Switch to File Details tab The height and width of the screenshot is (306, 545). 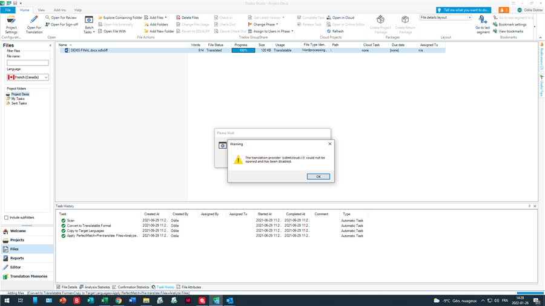pyautogui.click(x=67, y=287)
